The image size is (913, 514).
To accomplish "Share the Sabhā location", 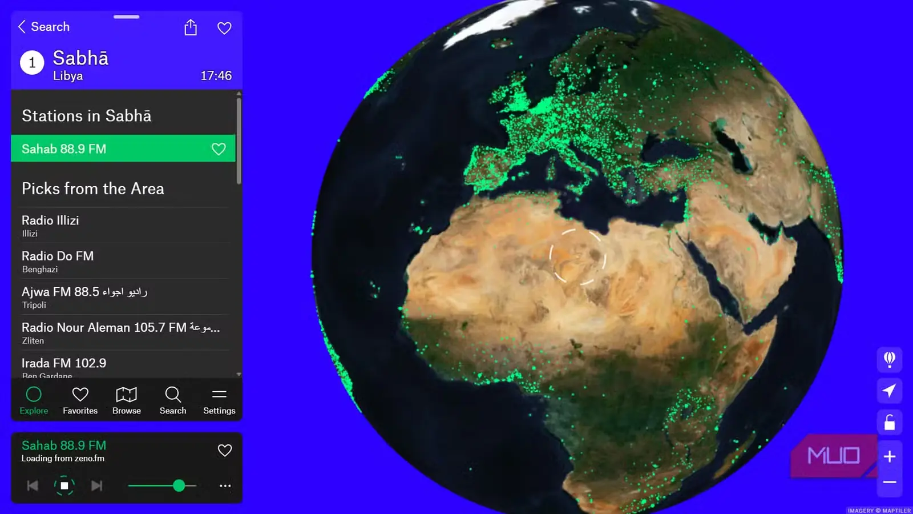I will click(x=191, y=27).
